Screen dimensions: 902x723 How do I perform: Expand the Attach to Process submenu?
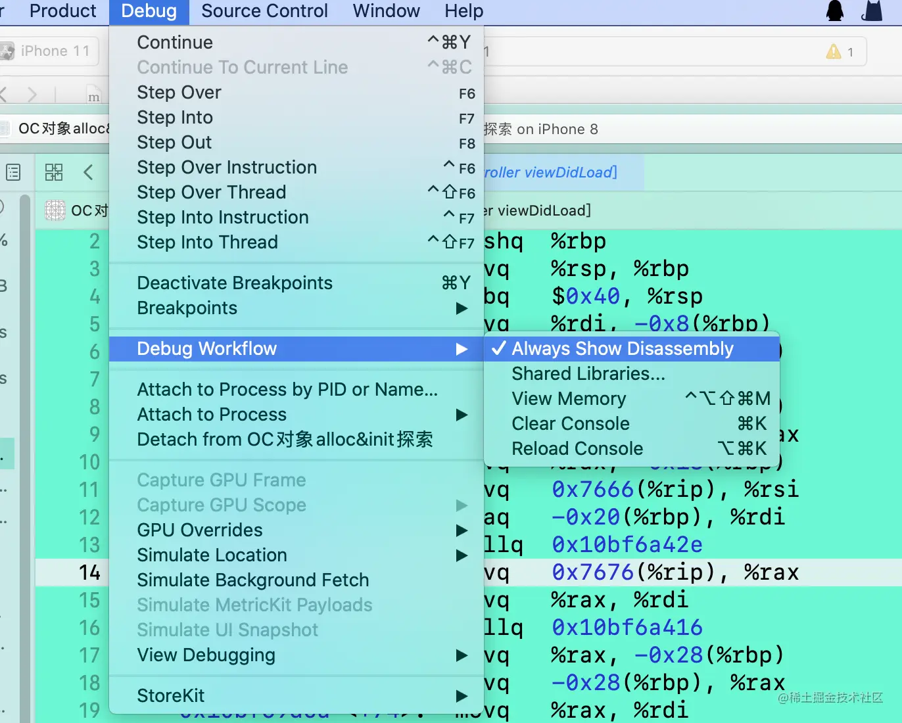click(x=462, y=415)
